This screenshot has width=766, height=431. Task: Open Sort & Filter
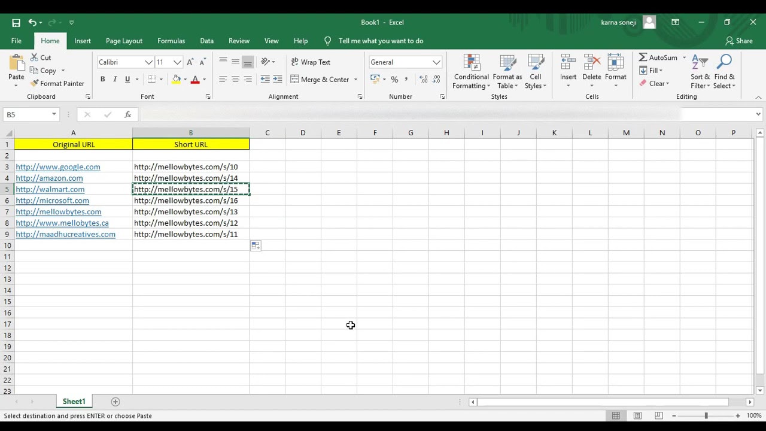click(x=700, y=72)
